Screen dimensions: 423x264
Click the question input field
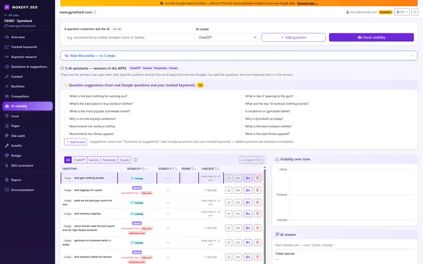pos(129,37)
